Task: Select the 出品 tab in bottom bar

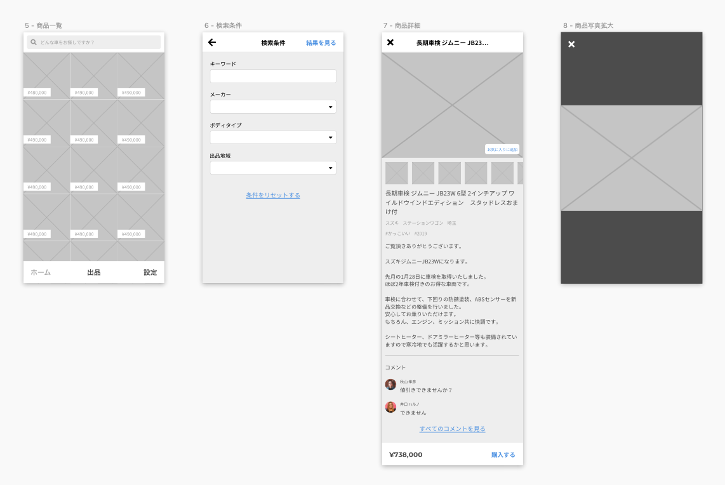Action: pos(94,272)
